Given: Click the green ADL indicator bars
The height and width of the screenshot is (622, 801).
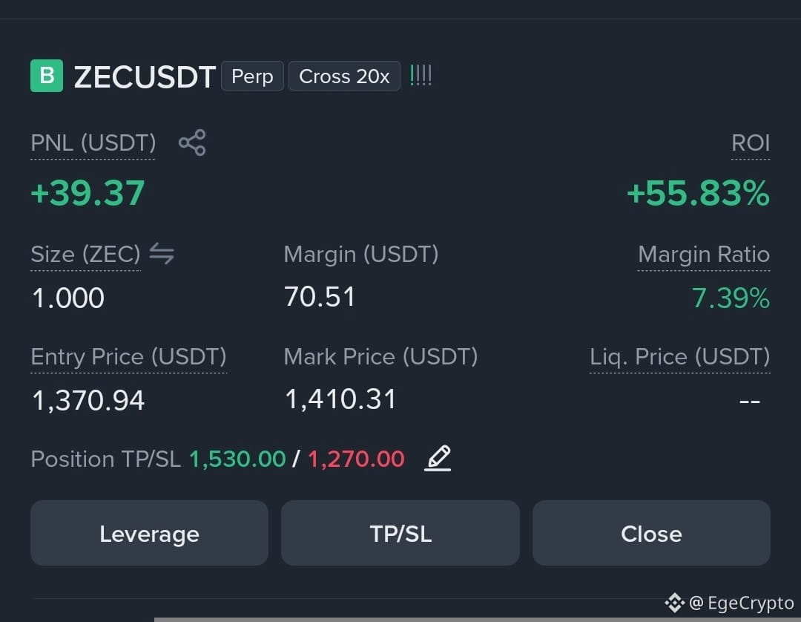Looking at the screenshot, I should pyautogui.click(x=421, y=76).
